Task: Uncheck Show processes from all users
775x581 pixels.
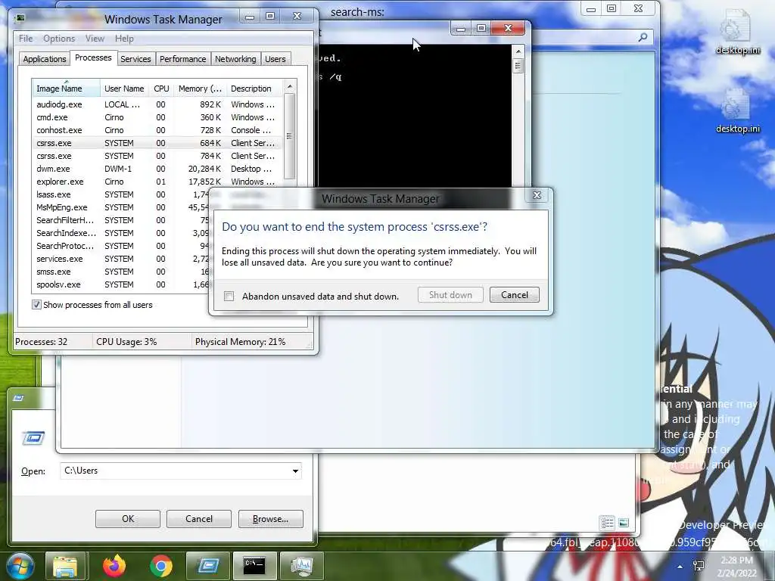Action: [36, 305]
